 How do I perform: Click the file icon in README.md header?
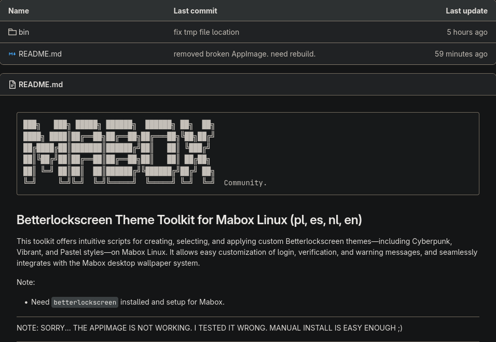(12, 85)
